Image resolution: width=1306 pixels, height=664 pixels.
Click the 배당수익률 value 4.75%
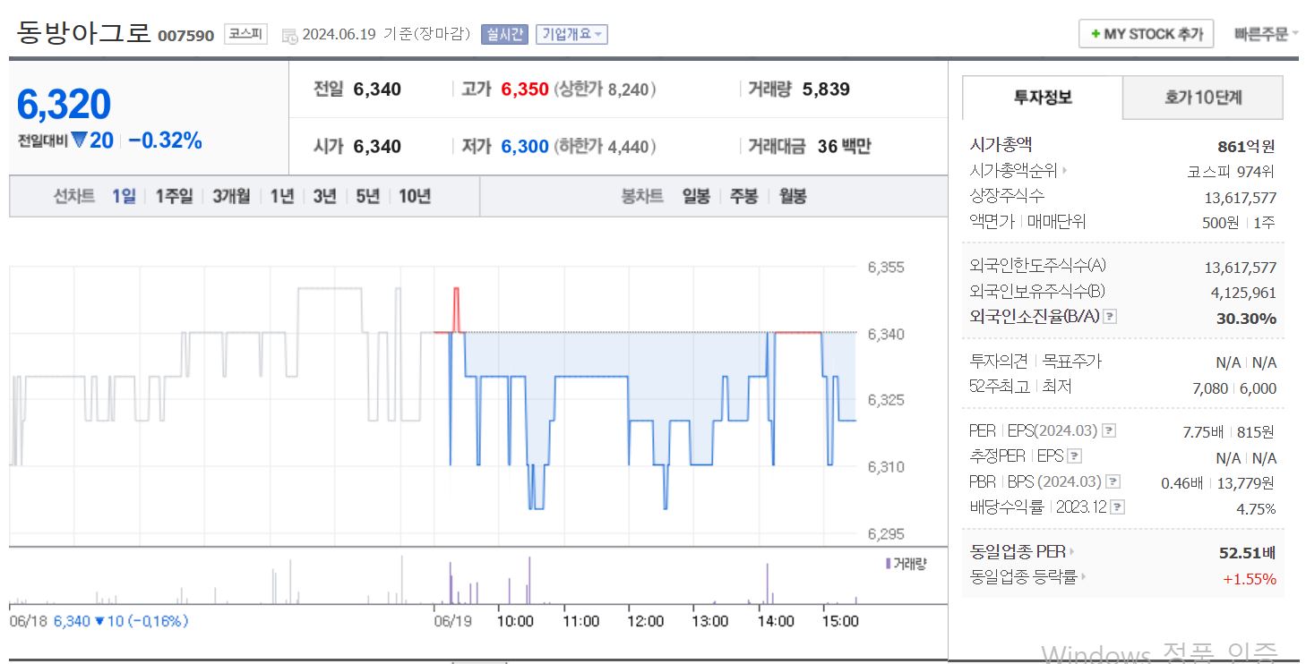coord(1256,508)
